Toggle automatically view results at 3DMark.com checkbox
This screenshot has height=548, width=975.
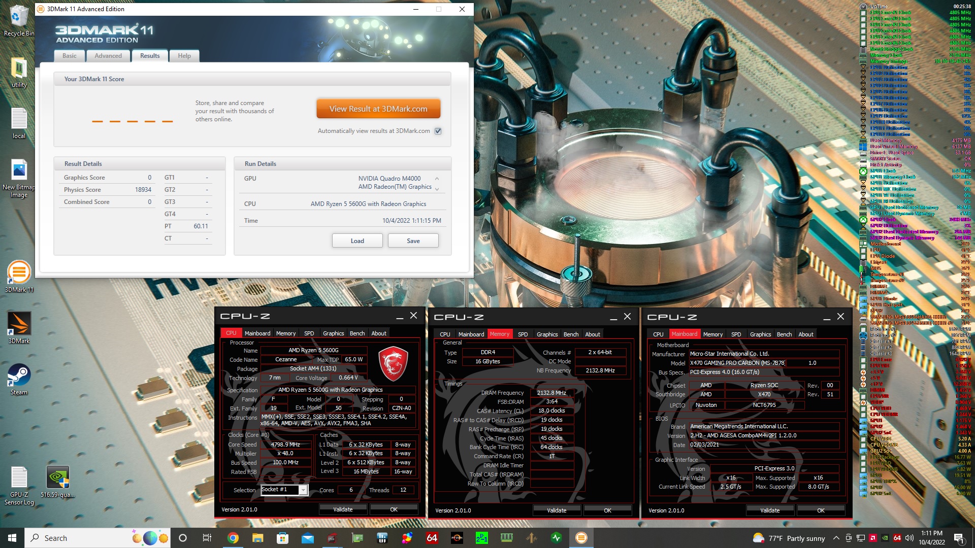(438, 131)
